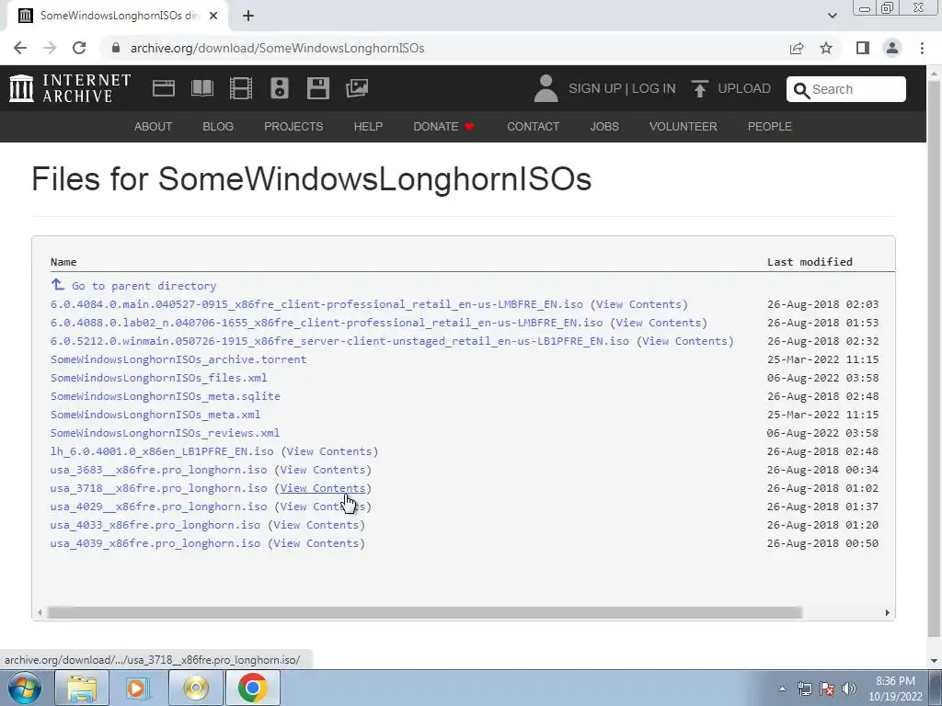Click the Internet Archive logo

pos(70,88)
